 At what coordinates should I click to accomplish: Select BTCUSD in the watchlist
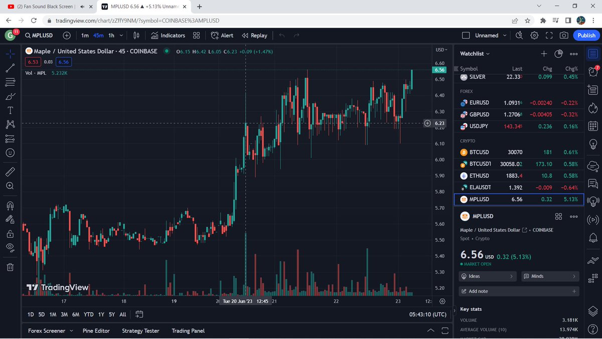pos(519,152)
